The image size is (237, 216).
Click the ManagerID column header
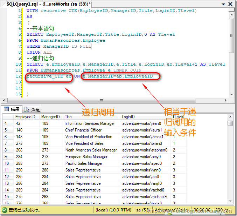pyautogui.click(x=50, y=116)
